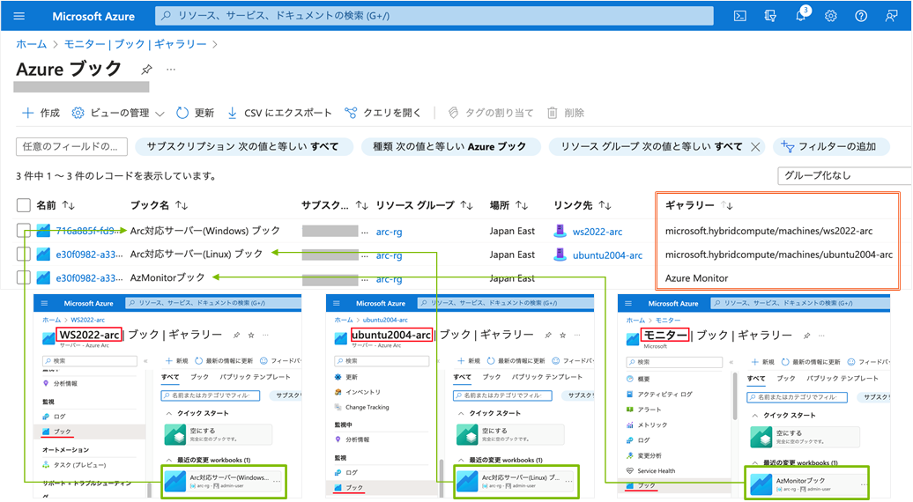The image size is (913, 502).
Task: Collapse クイック スタート in the モニター window
Action: click(755, 416)
